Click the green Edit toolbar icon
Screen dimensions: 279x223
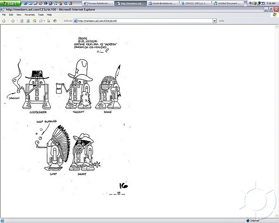[x=55, y=21]
